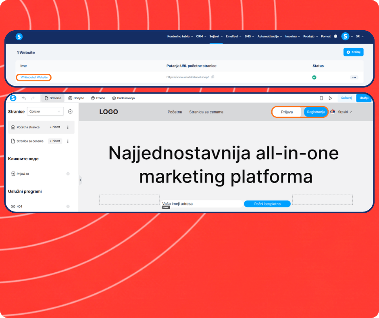Toggle the 404 page status dot
Image resolution: width=379 pixels, height=318 pixels.
click(68, 207)
